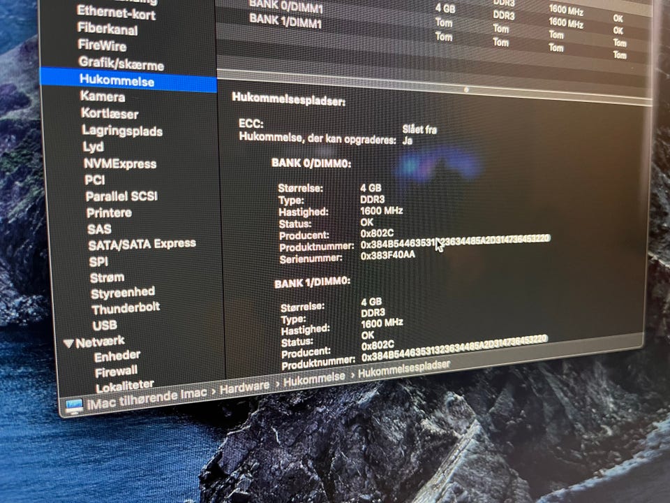Click the BANK 1/DIMM0 heading
This screenshot has height=503, width=670.
313,282
